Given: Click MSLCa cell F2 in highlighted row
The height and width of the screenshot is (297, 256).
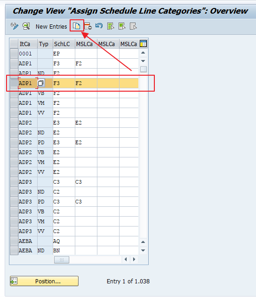Looking at the screenshot, I should coord(86,83).
